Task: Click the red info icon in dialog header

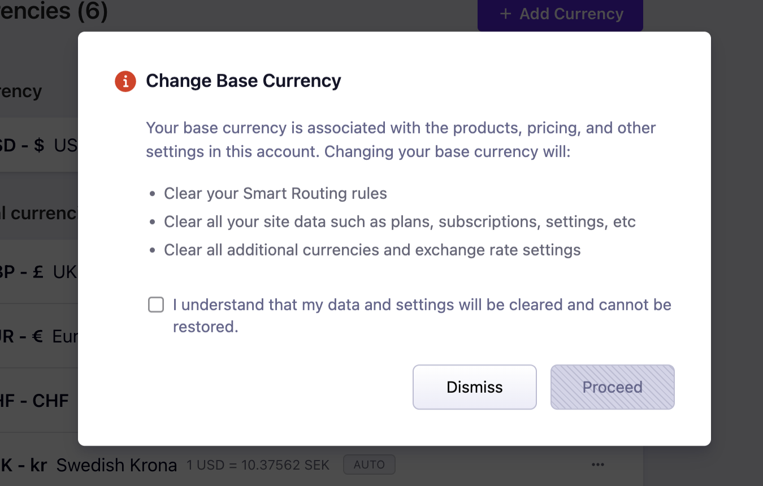Action: pyautogui.click(x=125, y=81)
